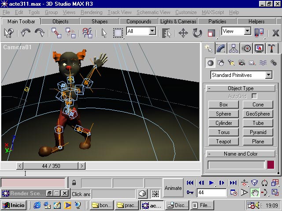Viewport: 282px width, 211px height.
Task: Switch to Cameras category icon
Action: click(x=241, y=63)
